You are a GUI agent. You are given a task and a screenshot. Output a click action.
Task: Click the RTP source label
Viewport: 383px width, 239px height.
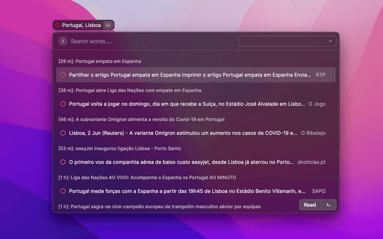pyautogui.click(x=321, y=75)
